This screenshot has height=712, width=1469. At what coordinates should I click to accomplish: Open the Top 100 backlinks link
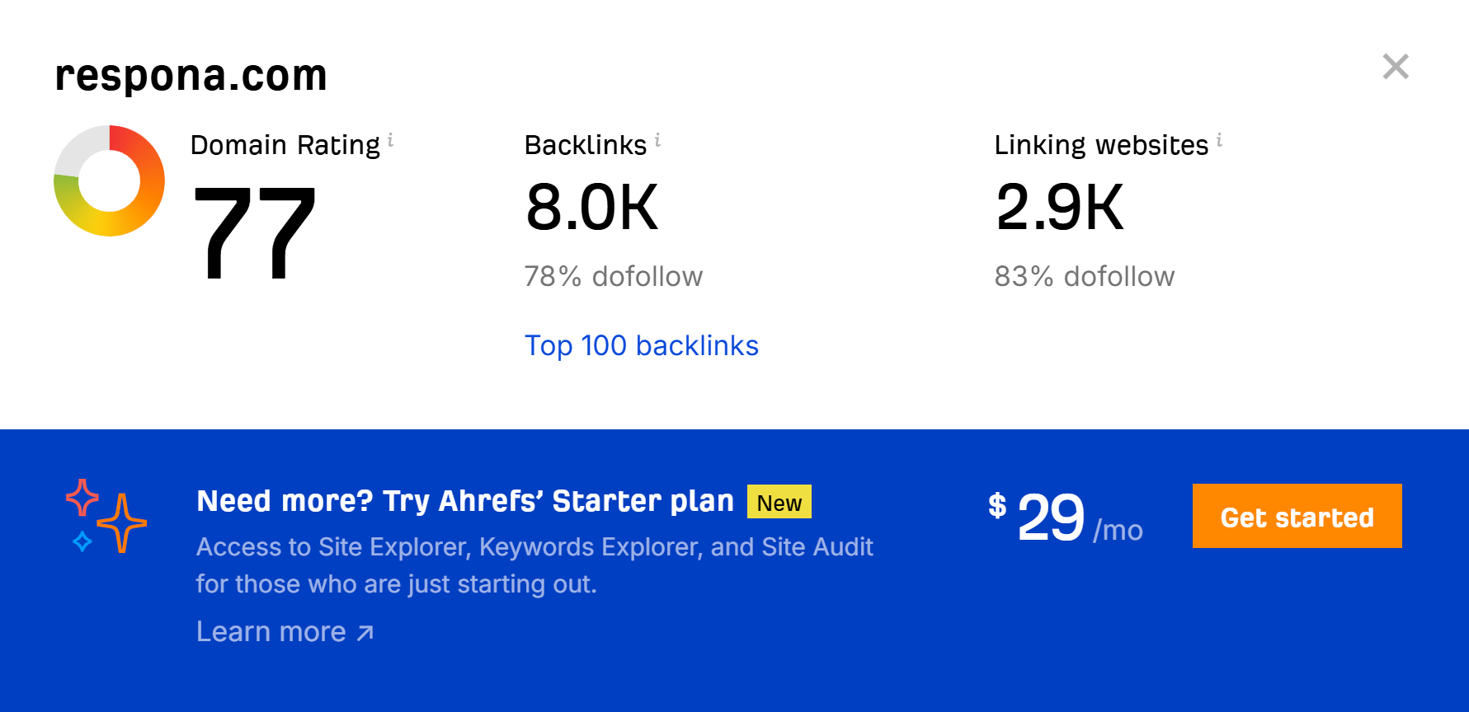pos(643,345)
